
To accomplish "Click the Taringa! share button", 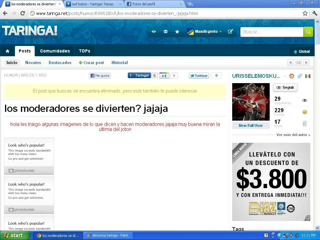I will pos(139,76).
